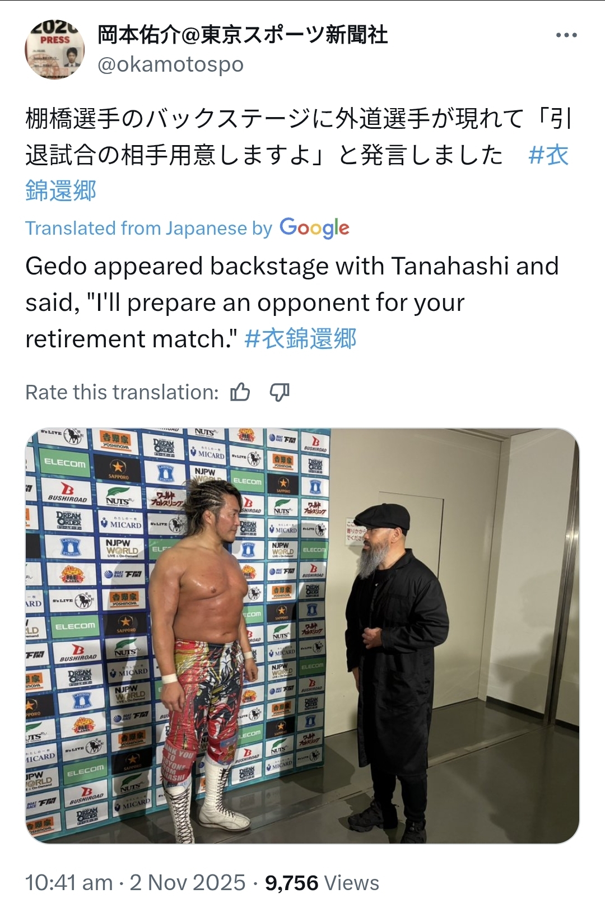This screenshot has width=605, height=917.
Task: Open the three-dot more options menu
Action: tap(566, 35)
